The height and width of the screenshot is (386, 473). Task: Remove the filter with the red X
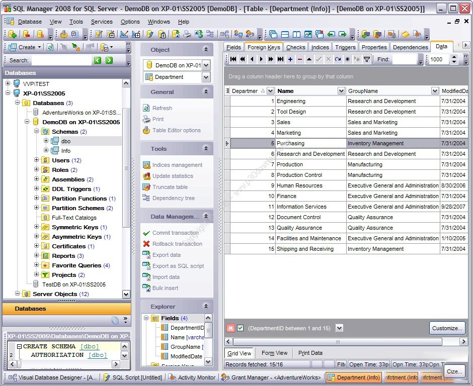pyautogui.click(x=230, y=328)
